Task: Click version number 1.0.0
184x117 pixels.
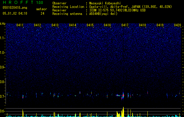Action: click(40, 3)
